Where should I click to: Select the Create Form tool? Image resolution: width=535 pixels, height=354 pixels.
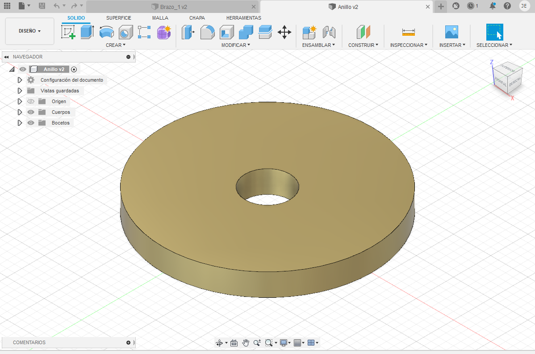164,32
